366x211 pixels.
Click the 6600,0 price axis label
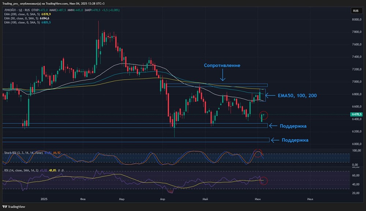pyautogui.click(x=356, y=107)
